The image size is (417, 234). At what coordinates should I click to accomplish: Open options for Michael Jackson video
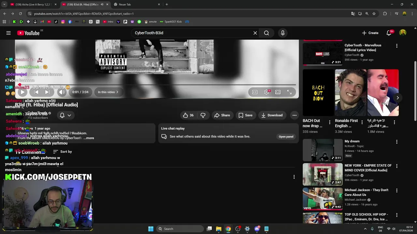396,190
